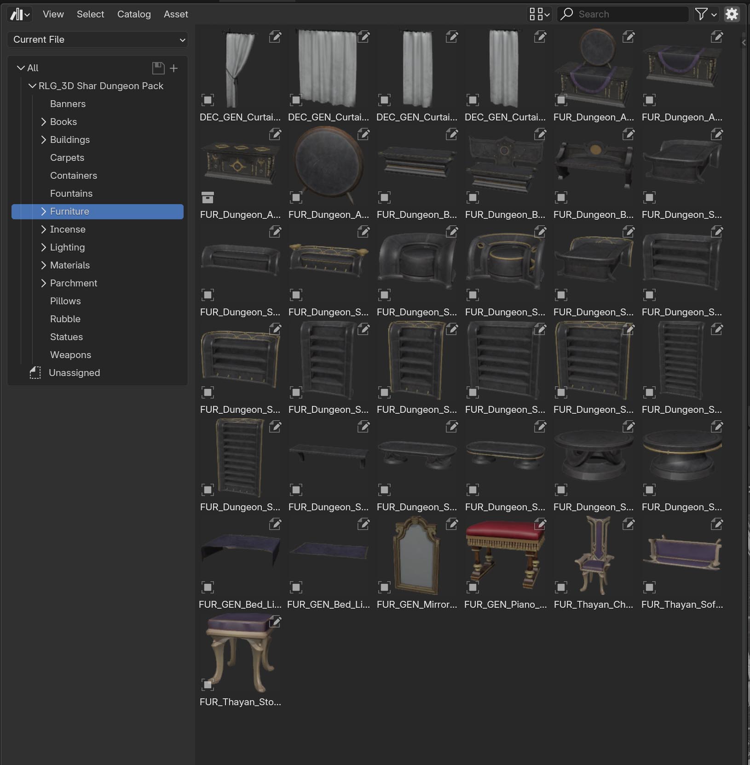Screen dimensions: 750x765
Task: Click edit icon on FUR_GEN_Piano asset
Action: click(x=540, y=524)
